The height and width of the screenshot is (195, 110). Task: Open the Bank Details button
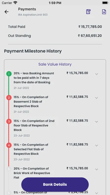coord(55,184)
